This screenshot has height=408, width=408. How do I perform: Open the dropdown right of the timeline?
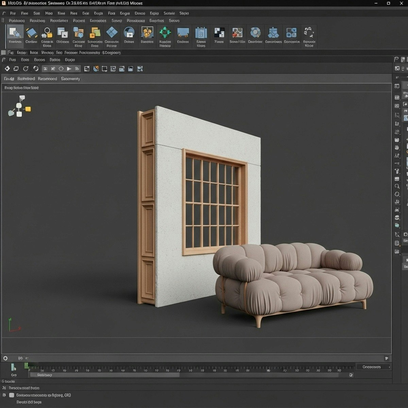[373, 367]
